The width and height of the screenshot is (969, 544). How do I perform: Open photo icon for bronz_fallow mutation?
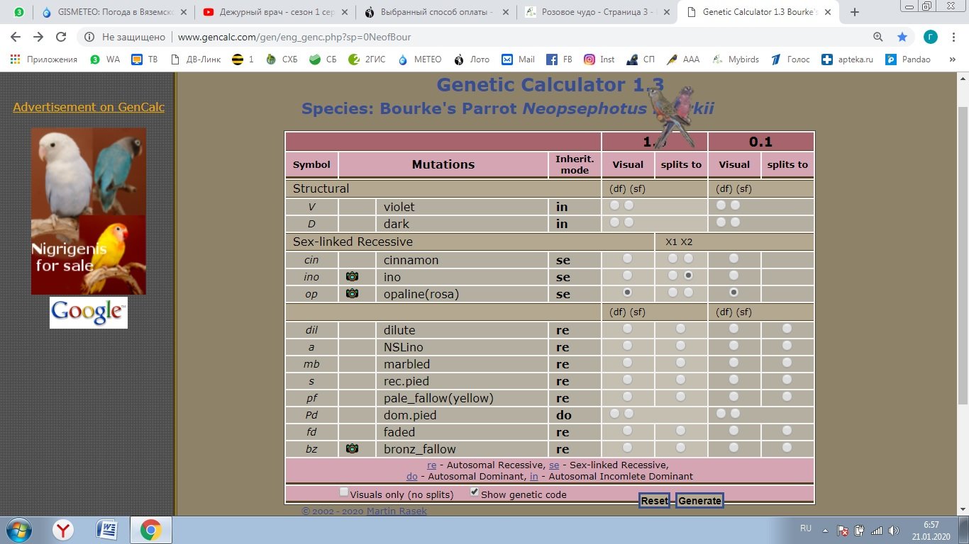click(352, 448)
